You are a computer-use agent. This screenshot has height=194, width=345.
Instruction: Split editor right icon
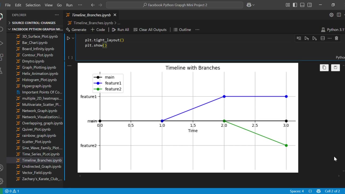click(x=339, y=15)
